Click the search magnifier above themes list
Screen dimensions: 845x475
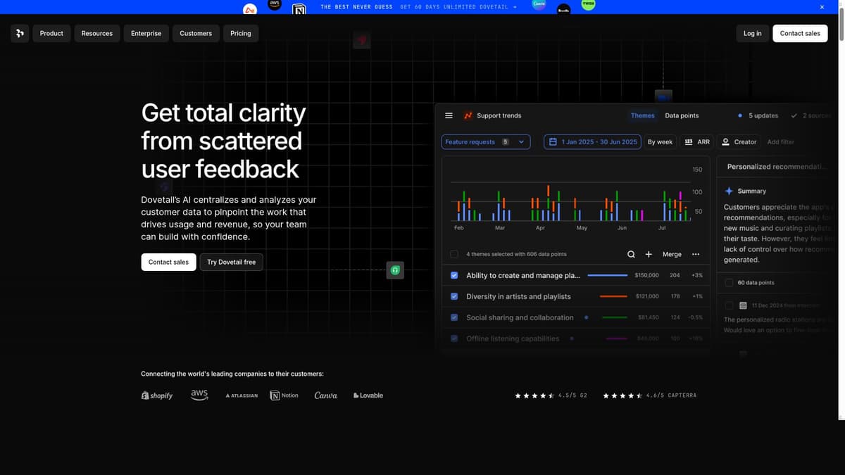(631, 254)
